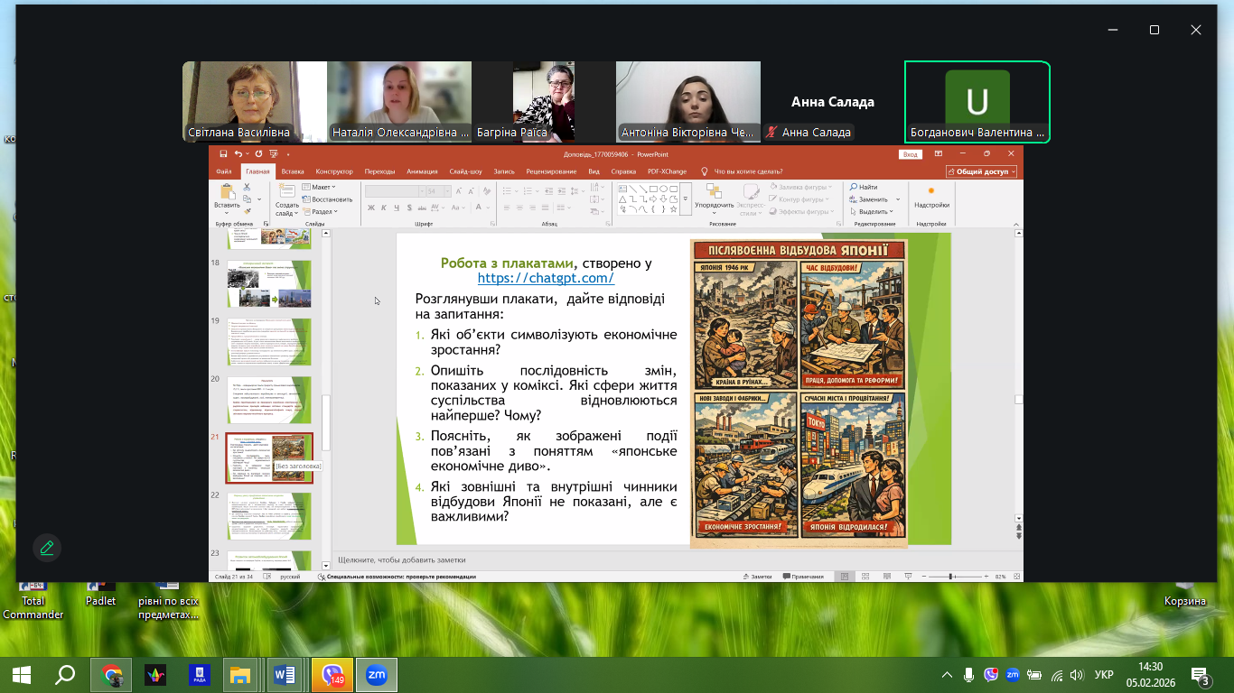Open the Insert (Вставка) ribbon tab
This screenshot has height=693, width=1234.
pyautogui.click(x=292, y=171)
